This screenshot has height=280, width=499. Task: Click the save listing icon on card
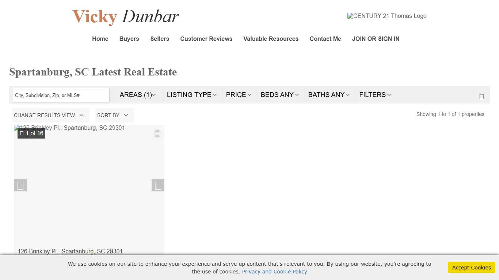point(157,134)
